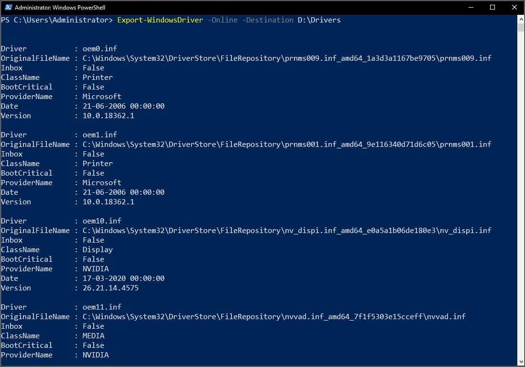
Task: Click the oem11.inf driver entry
Action: pos(102,307)
